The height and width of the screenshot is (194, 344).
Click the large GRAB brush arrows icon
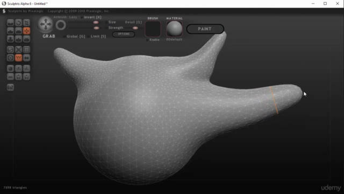tap(46, 24)
